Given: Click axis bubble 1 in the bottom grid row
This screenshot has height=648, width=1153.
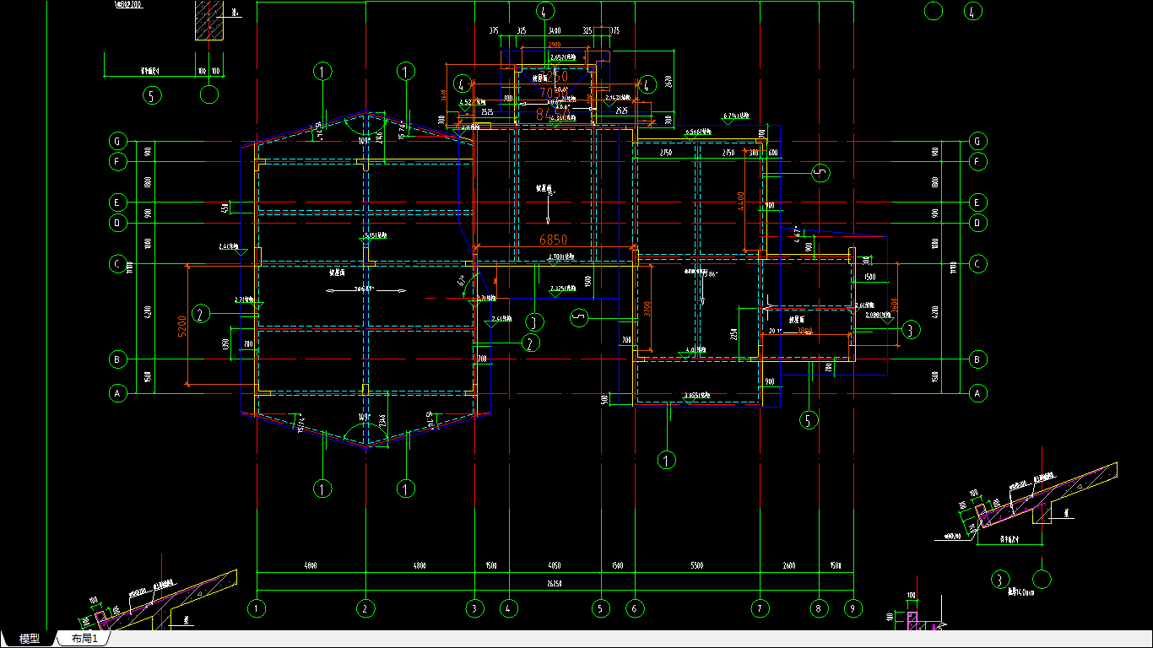Looking at the screenshot, I should [x=257, y=607].
